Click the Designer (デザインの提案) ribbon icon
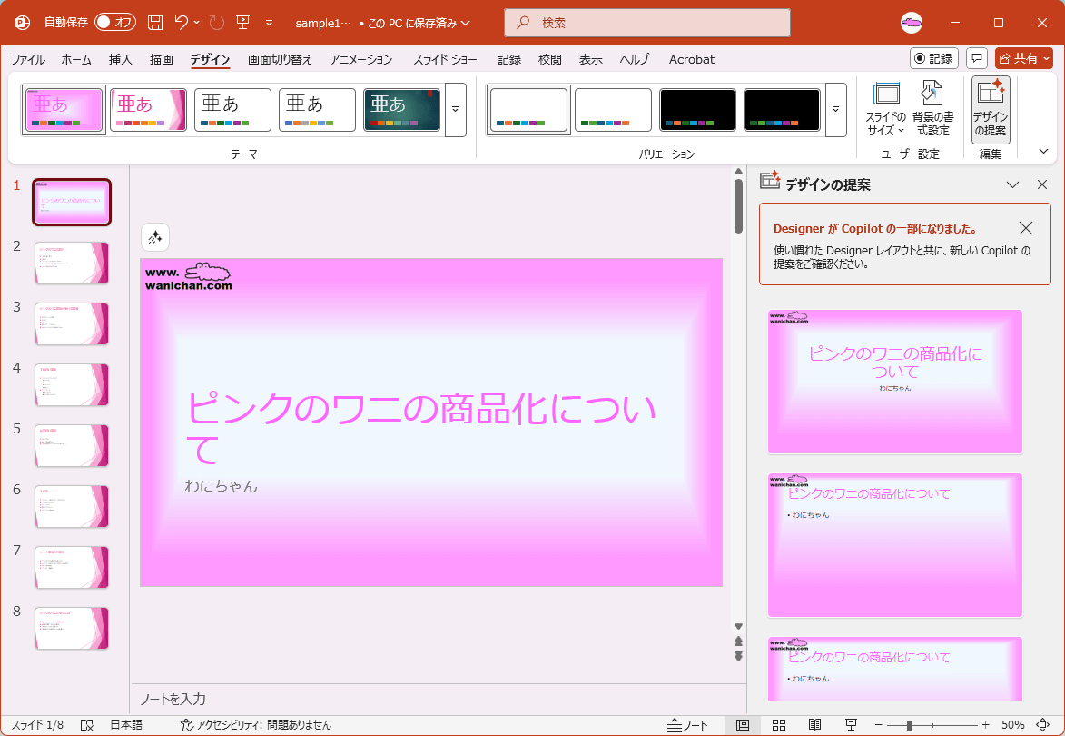 tap(990, 109)
